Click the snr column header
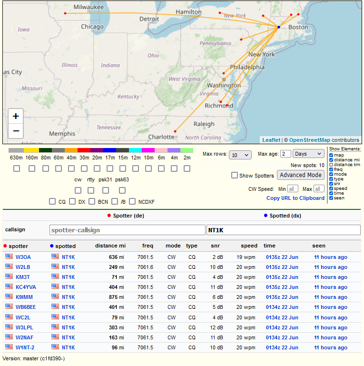 coord(216,246)
